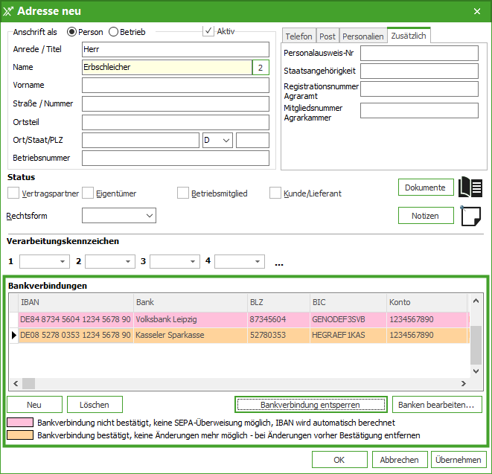Click the Banken bearbeiten button
The height and width of the screenshot is (474, 492).
(x=436, y=405)
